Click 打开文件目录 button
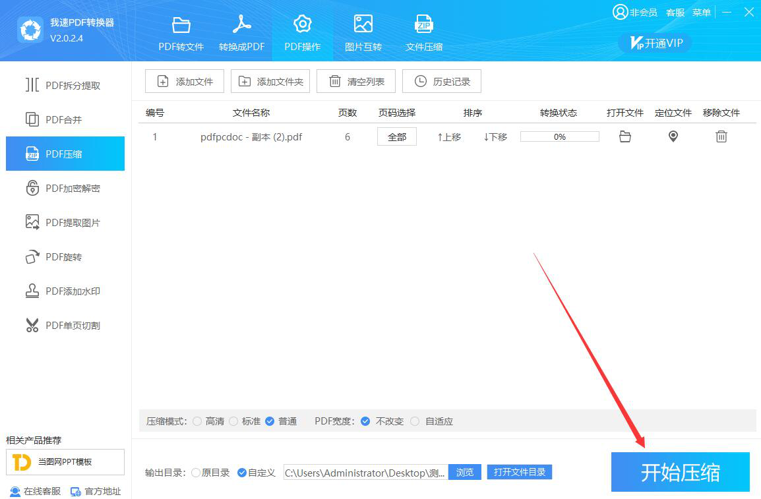 pos(519,473)
